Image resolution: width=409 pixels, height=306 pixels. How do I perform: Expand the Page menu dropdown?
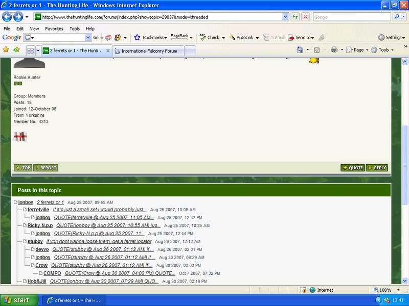pyautogui.click(x=358, y=50)
